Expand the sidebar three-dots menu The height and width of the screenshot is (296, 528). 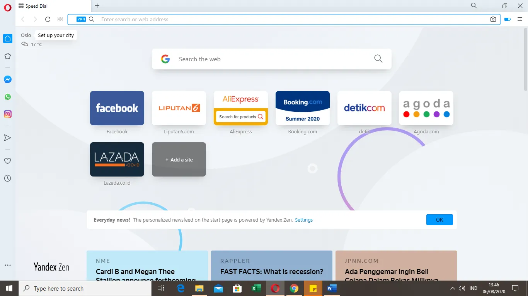coord(7,265)
